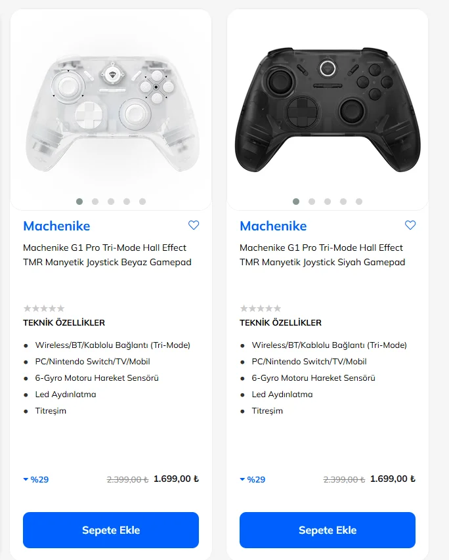
Task: Add black gamepad to wishlist via heart icon
Action: (410, 225)
